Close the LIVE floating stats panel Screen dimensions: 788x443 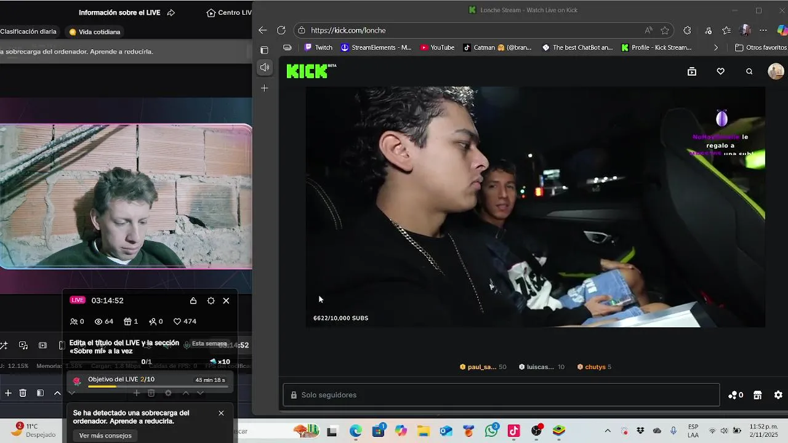[226, 301]
